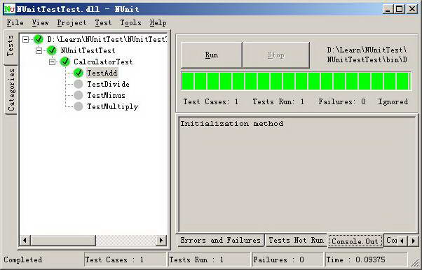Click the green checkmark beside the D:\Learn root path
This screenshot has height=270, width=422.
39,39
